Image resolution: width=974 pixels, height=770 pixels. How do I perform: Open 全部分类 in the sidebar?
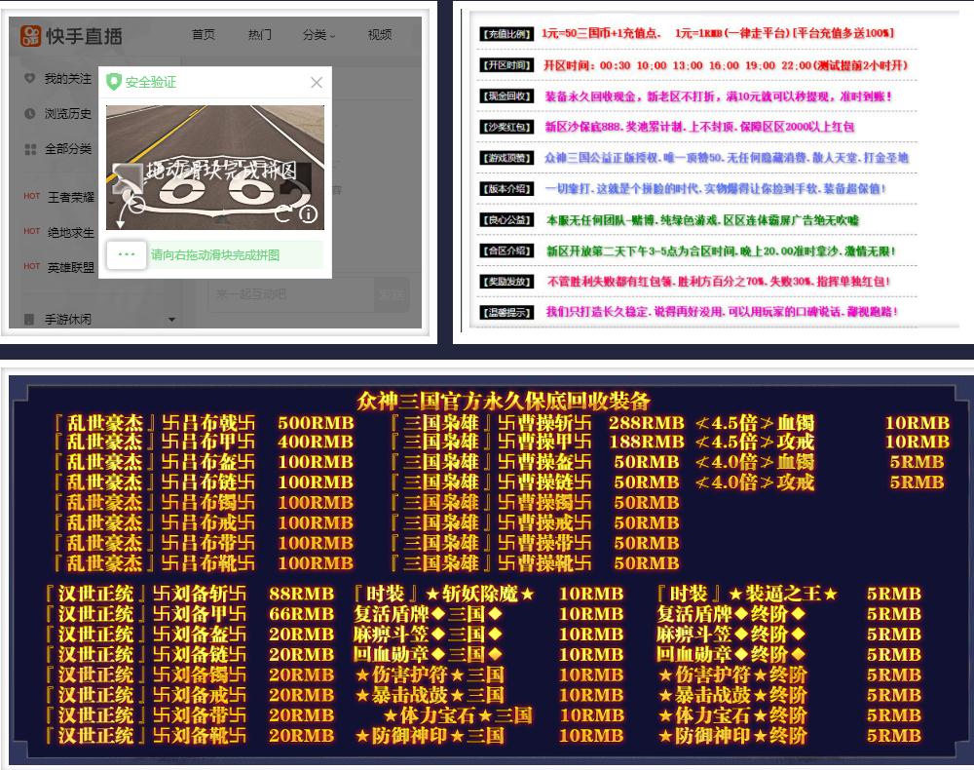point(68,149)
